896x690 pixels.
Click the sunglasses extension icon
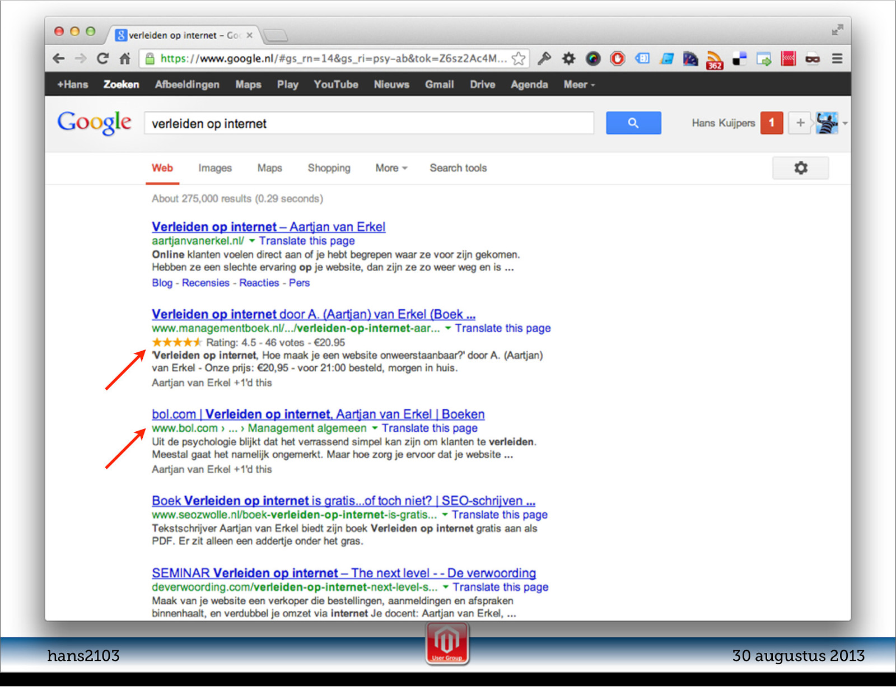click(x=813, y=58)
